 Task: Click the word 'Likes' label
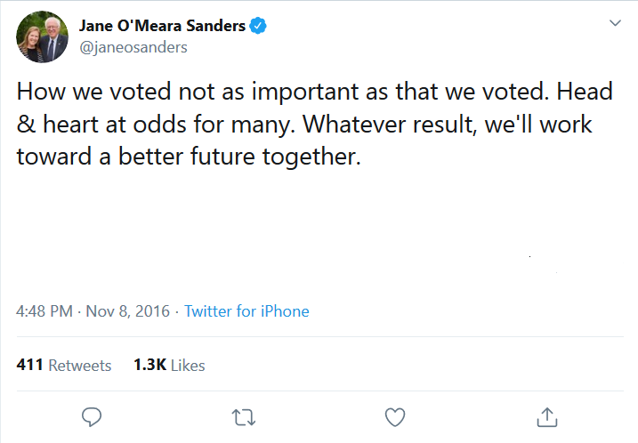188,366
